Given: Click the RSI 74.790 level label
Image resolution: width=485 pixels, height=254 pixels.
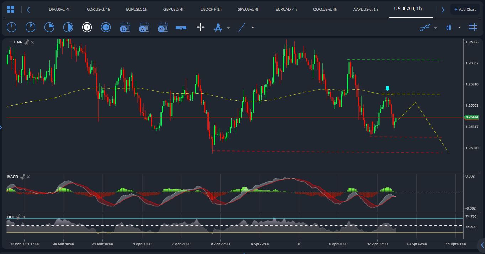Looking at the screenshot, I should [x=471, y=217].
